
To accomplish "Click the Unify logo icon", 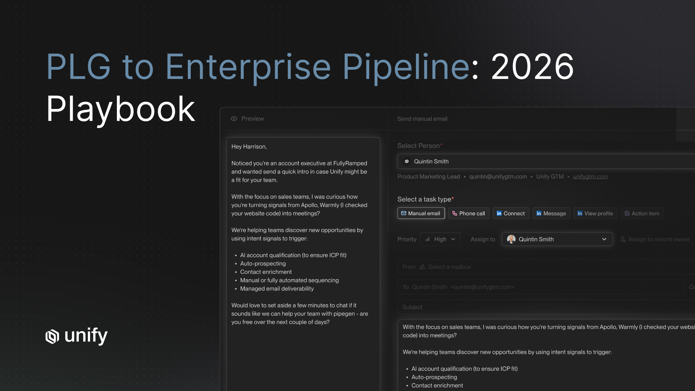I will (x=52, y=336).
